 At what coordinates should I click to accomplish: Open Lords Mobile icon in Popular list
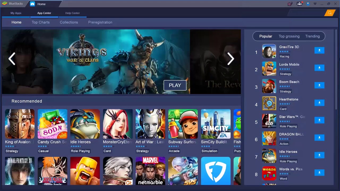(269, 69)
